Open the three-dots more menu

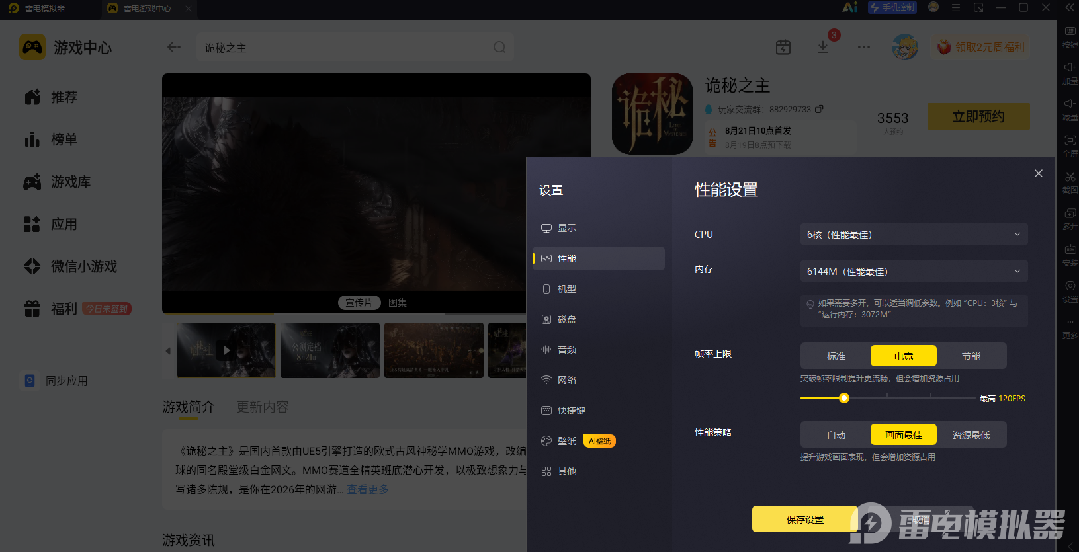click(x=864, y=47)
